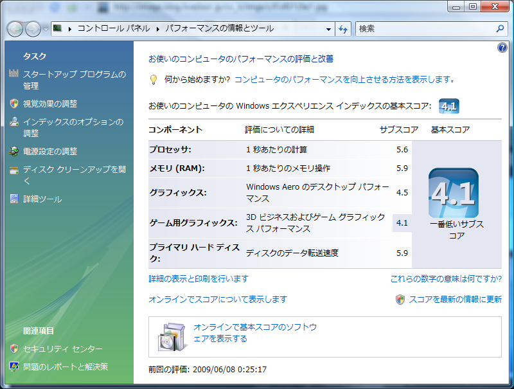
Task: Expand the arrow before コントロール パネル
Action: coord(70,29)
